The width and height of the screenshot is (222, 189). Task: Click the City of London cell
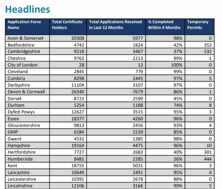[x=22, y=65]
